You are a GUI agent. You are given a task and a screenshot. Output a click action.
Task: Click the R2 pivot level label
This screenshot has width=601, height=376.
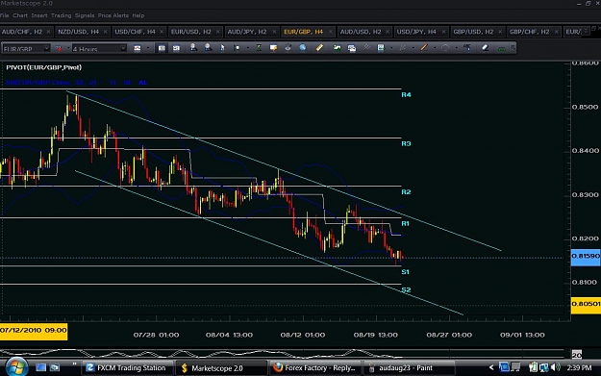406,192
